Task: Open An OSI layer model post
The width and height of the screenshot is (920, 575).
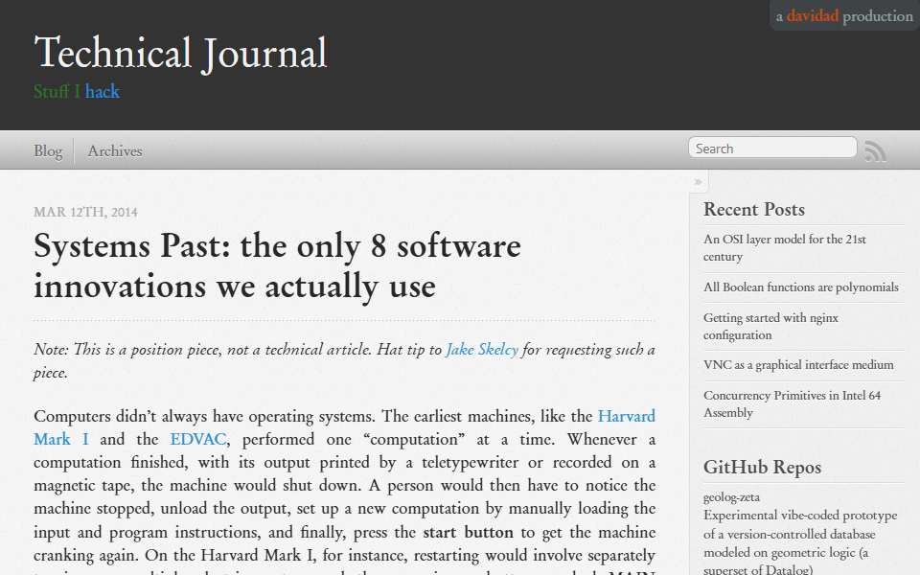Action: click(x=785, y=247)
